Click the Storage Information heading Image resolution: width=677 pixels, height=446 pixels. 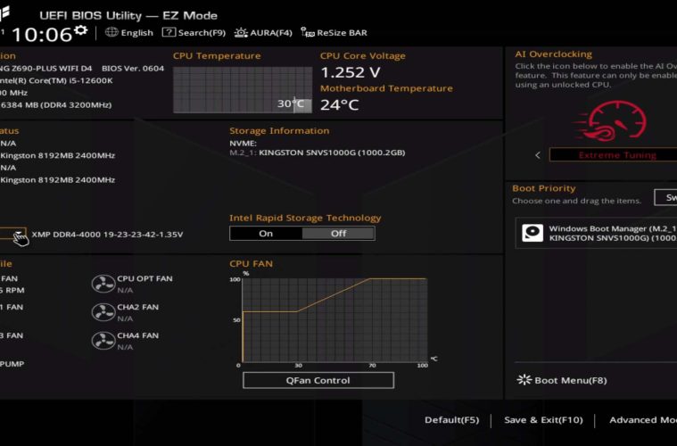[x=279, y=131]
